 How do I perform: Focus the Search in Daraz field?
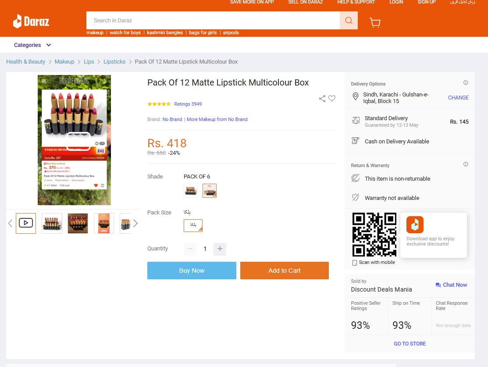coord(213,21)
